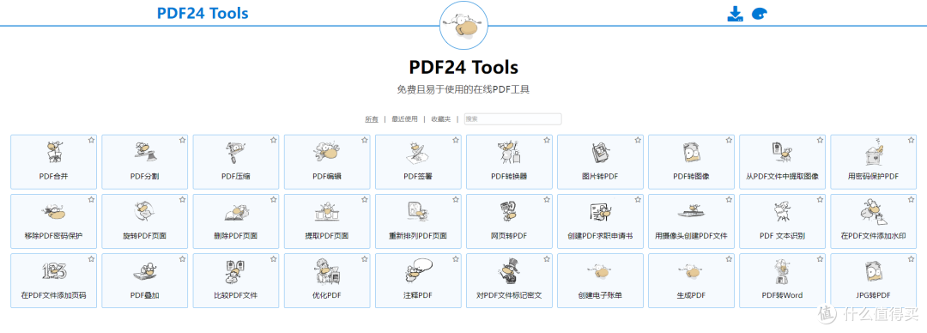Screen dimensions: 927x333
Task: Open the 删除PDF页面 tool icon
Action: coord(236,212)
